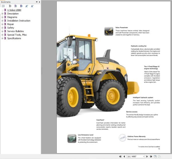Decrease bookmark font size with A-
The width and height of the screenshot is (172, 159).
(32, 6)
